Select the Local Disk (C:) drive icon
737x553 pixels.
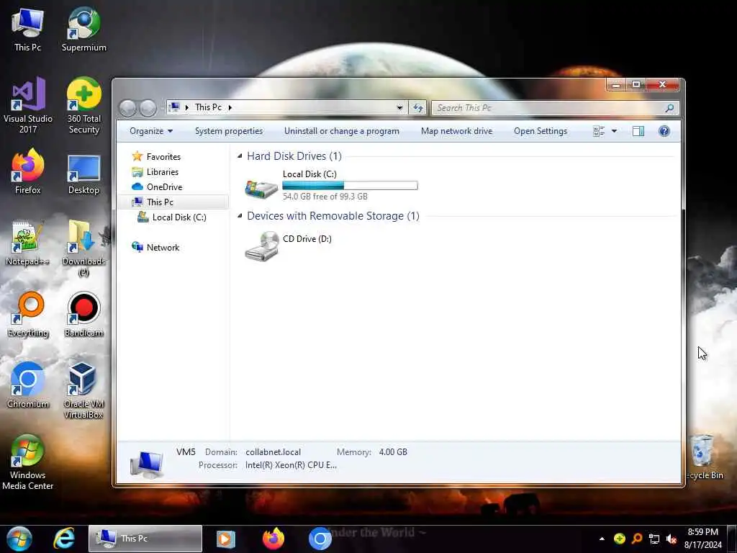(x=261, y=189)
